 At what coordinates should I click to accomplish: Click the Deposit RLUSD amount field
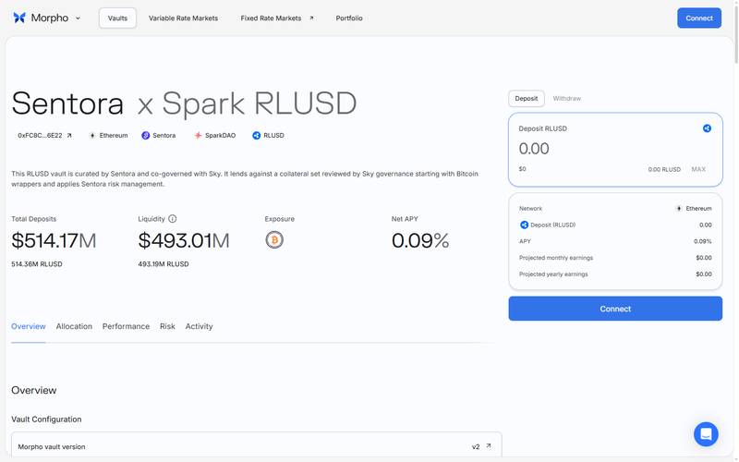pyautogui.click(x=615, y=150)
